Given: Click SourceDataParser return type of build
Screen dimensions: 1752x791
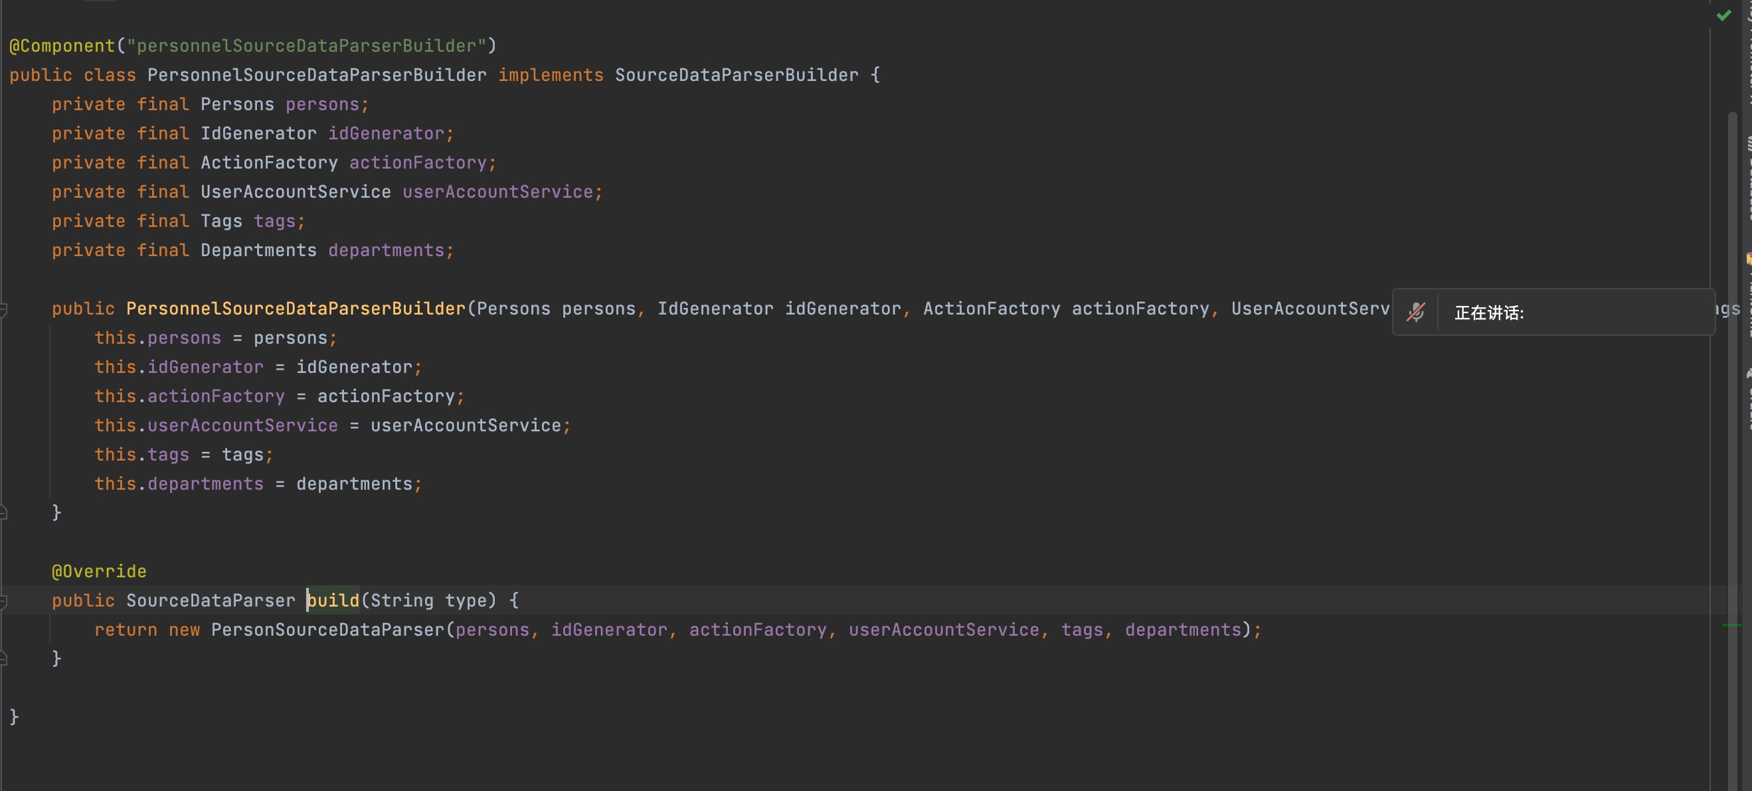Looking at the screenshot, I should [211, 601].
